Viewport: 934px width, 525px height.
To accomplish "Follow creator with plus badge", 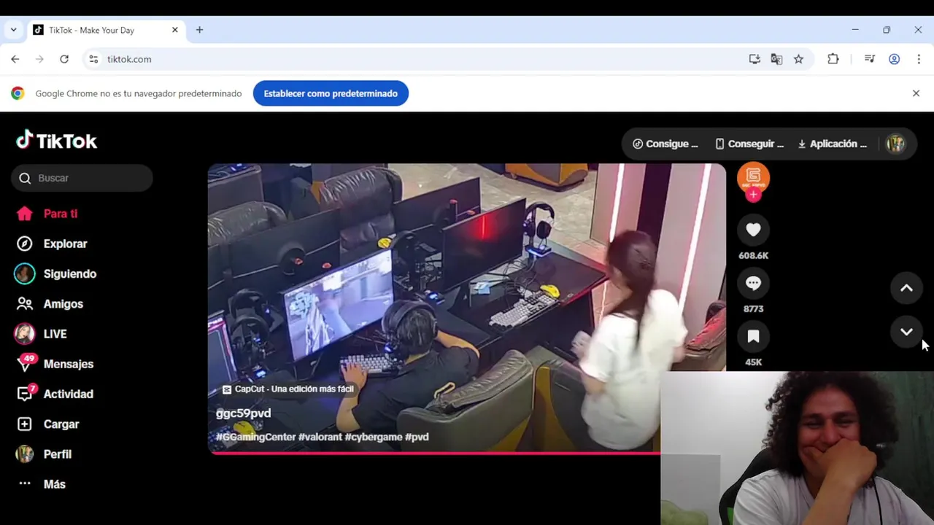I will point(753,195).
